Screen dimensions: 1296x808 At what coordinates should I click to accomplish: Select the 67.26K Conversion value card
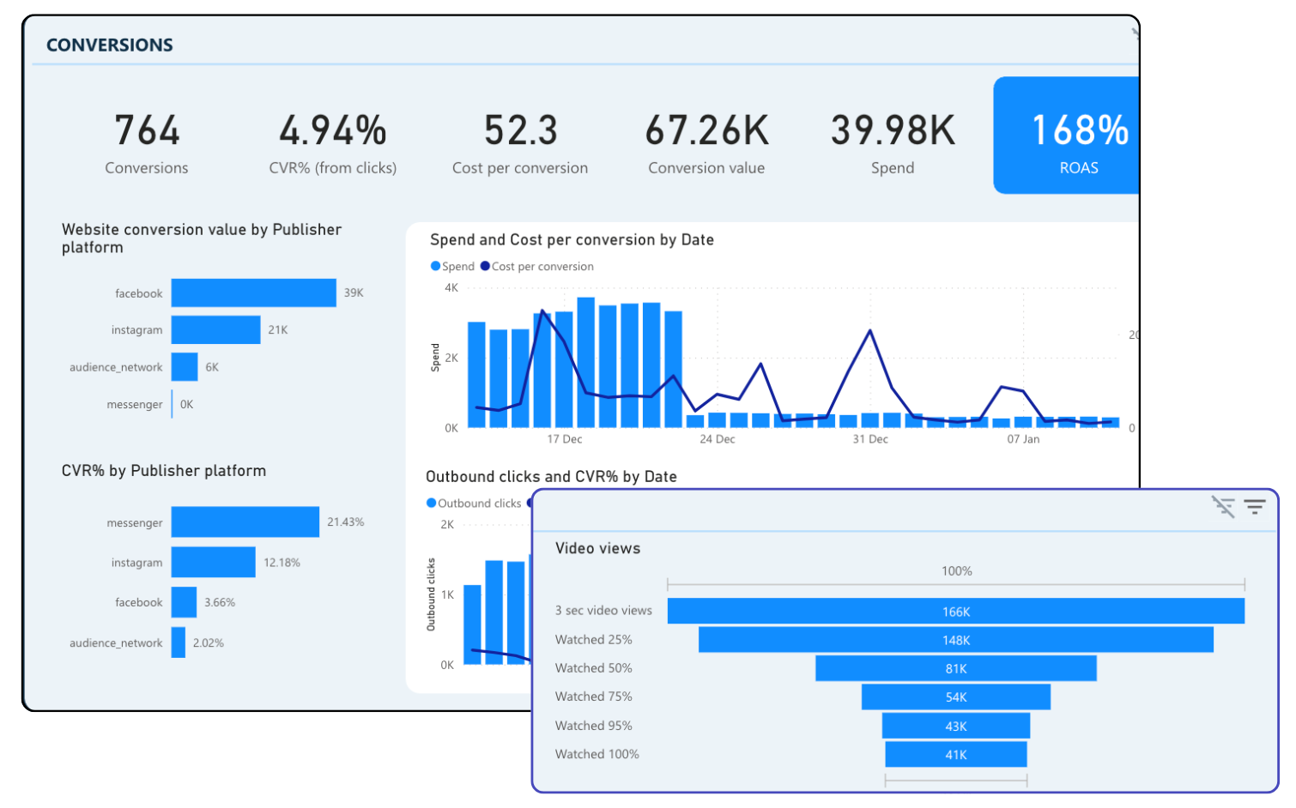click(x=706, y=142)
